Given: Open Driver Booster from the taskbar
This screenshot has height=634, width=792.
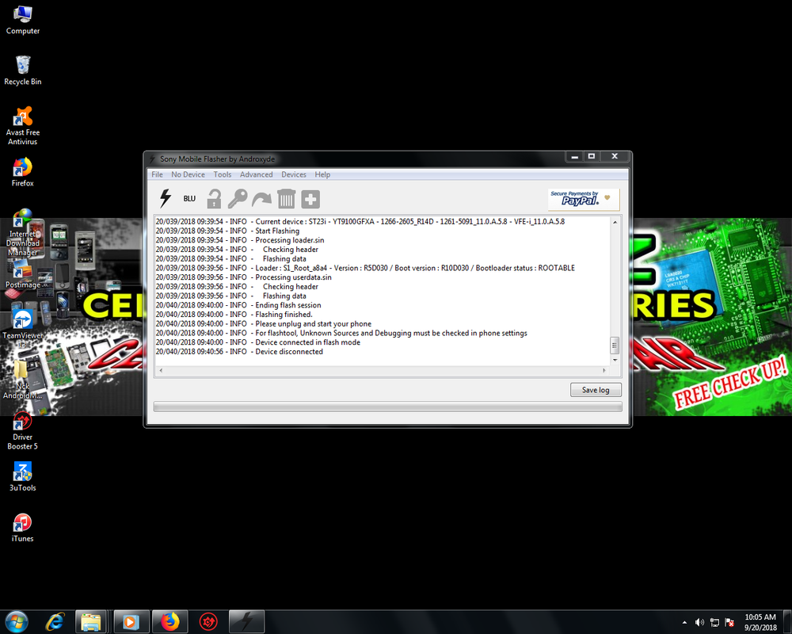Looking at the screenshot, I should point(208,621).
